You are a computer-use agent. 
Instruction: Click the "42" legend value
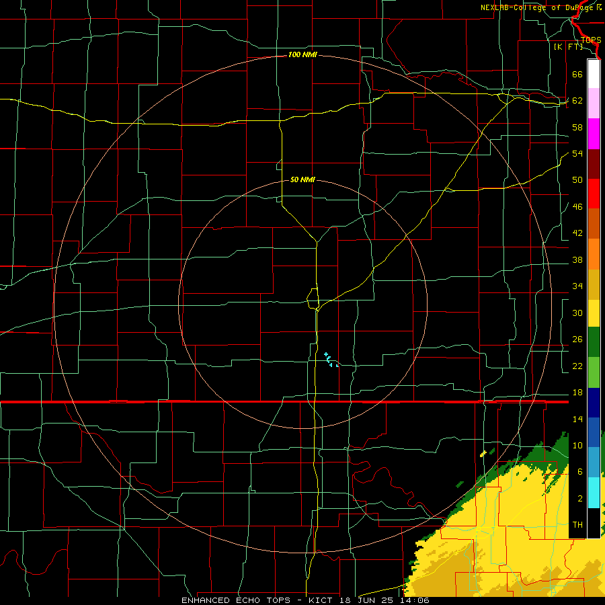click(x=577, y=233)
